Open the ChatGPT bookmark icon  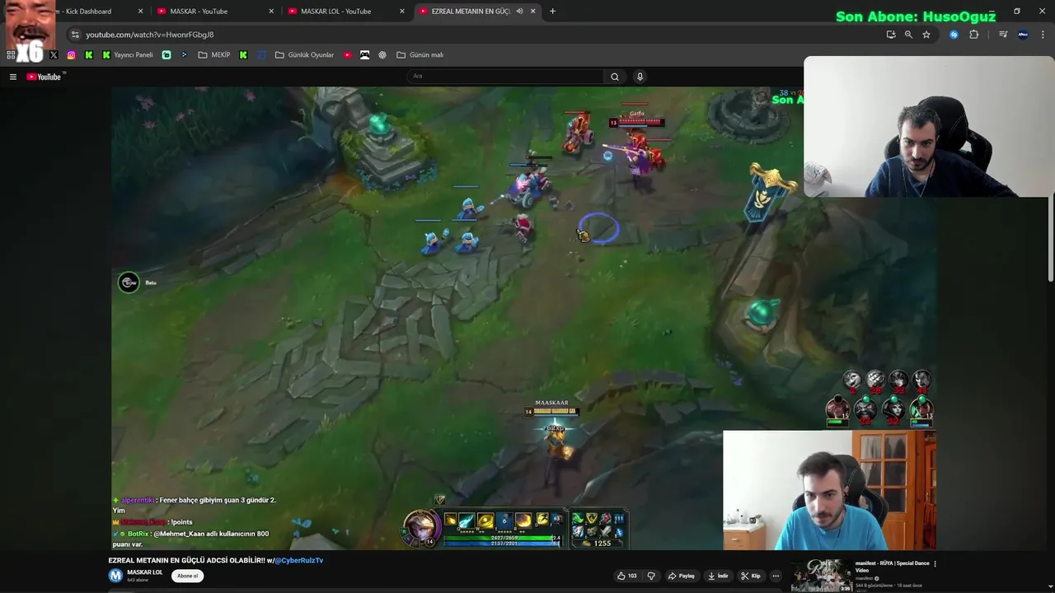point(382,55)
